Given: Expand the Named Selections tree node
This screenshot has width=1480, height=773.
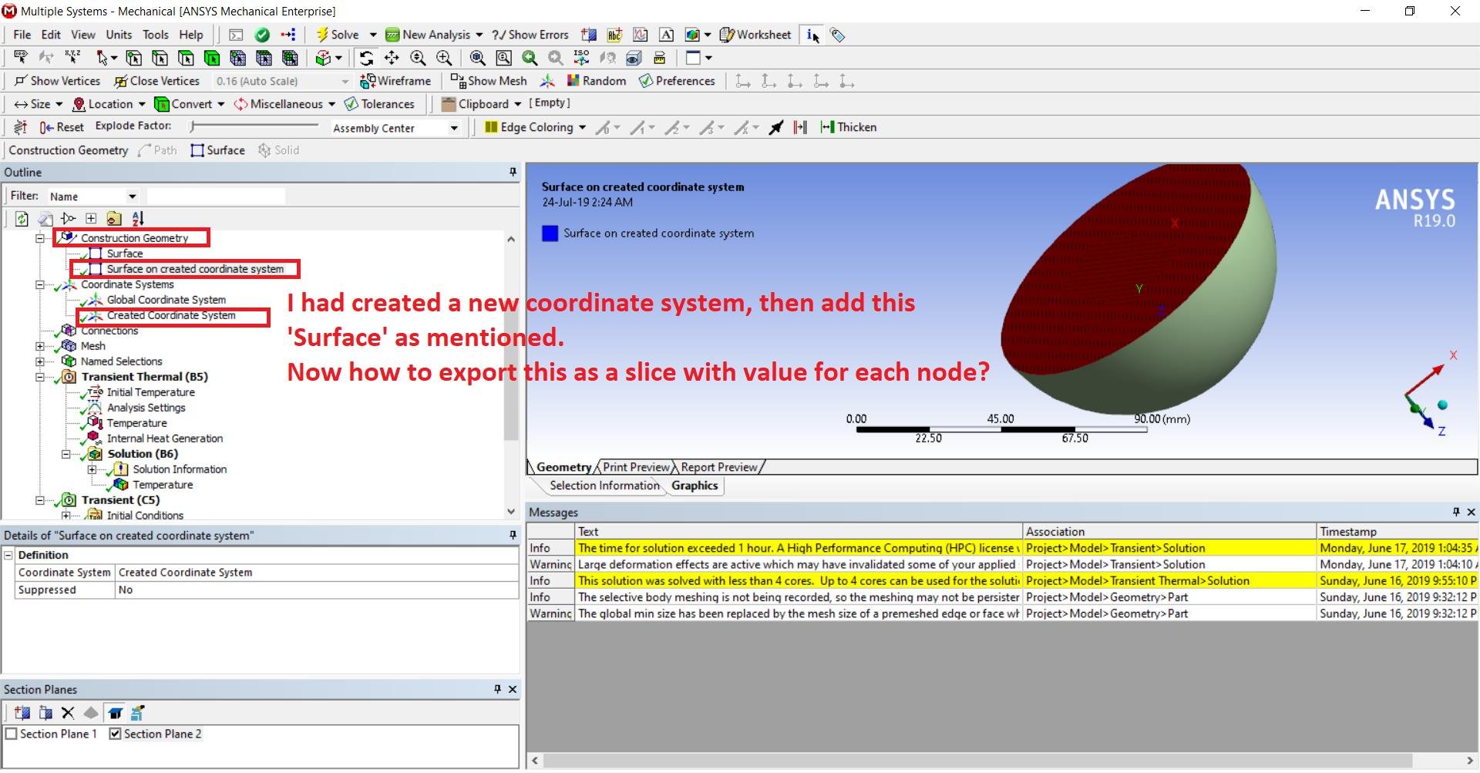Looking at the screenshot, I should (x=40, y=361).
